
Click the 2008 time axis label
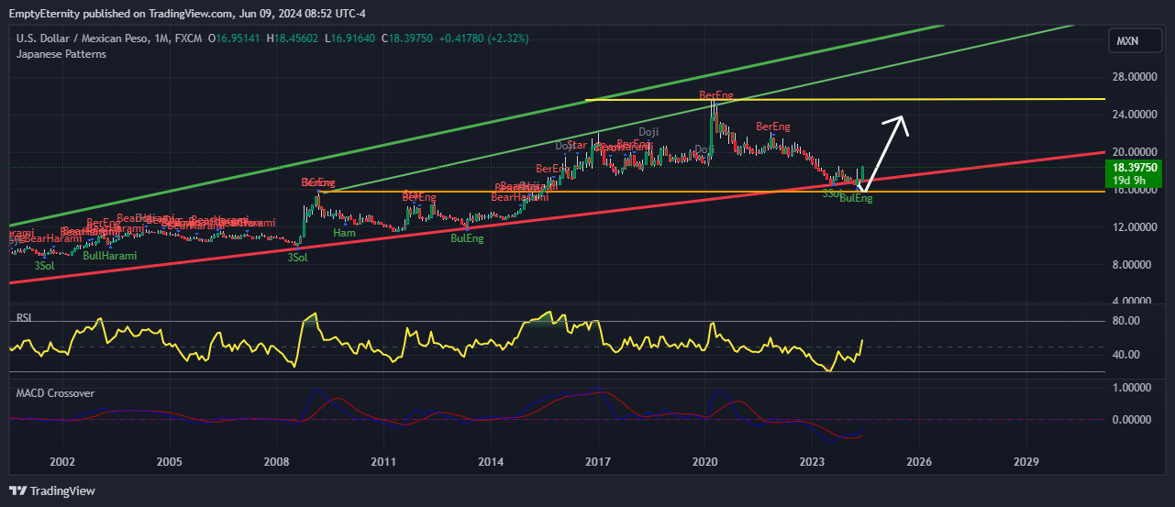click(276, 462)
